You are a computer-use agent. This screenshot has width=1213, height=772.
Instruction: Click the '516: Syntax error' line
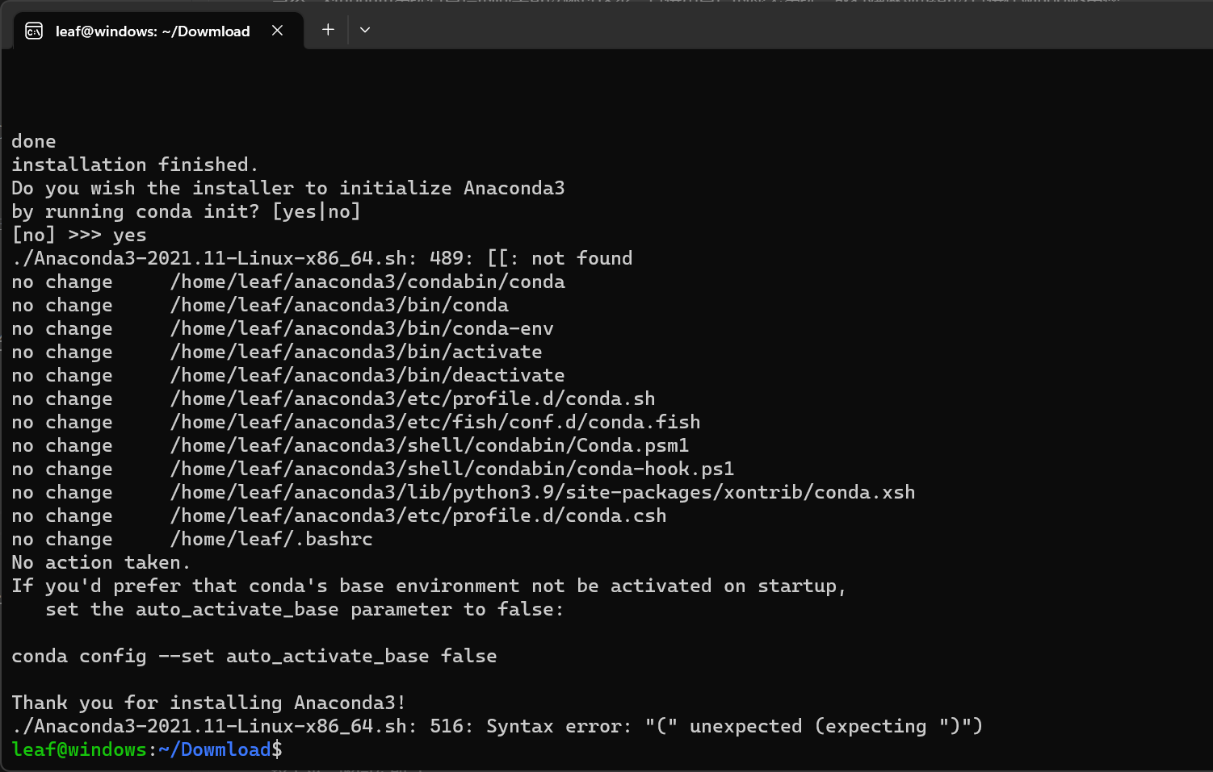(x=497, y=726)
